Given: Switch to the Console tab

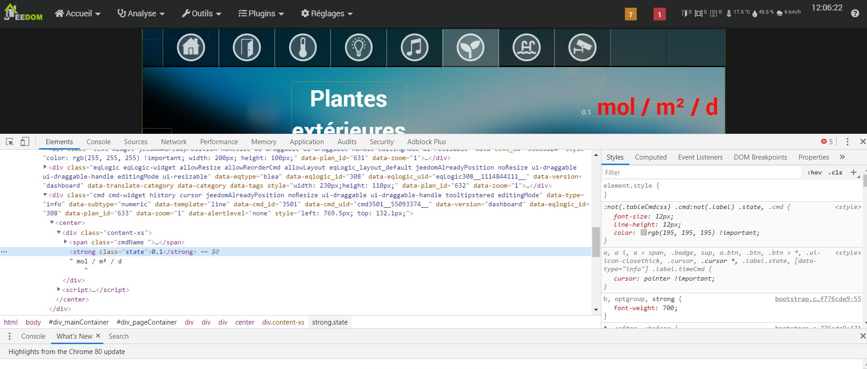Looking at the screenshot, I should tap(99, 142).
